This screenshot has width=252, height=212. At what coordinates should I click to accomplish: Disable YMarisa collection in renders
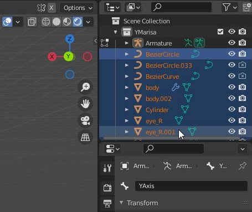tap(242, 32)
